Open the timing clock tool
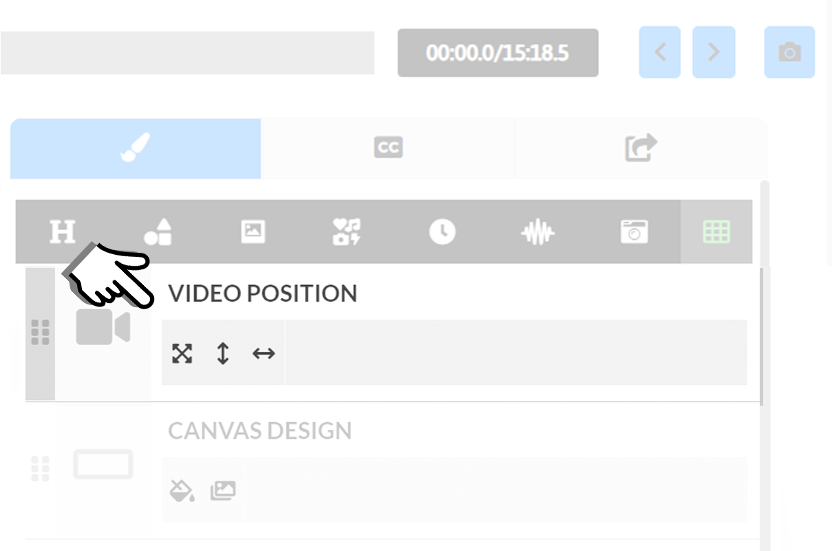 pyautogui.click(x=442, y=232)
